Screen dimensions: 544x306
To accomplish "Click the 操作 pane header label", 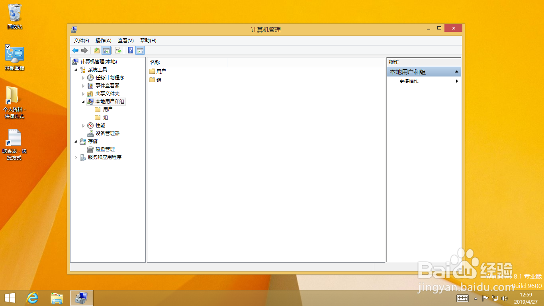I will 394,62.
